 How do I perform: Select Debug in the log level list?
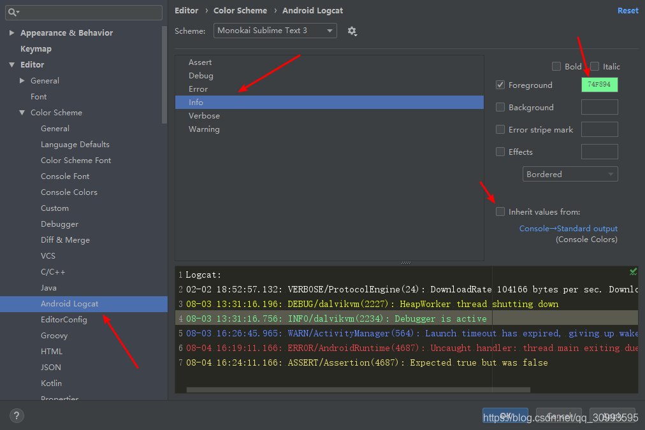click(329, 76)
